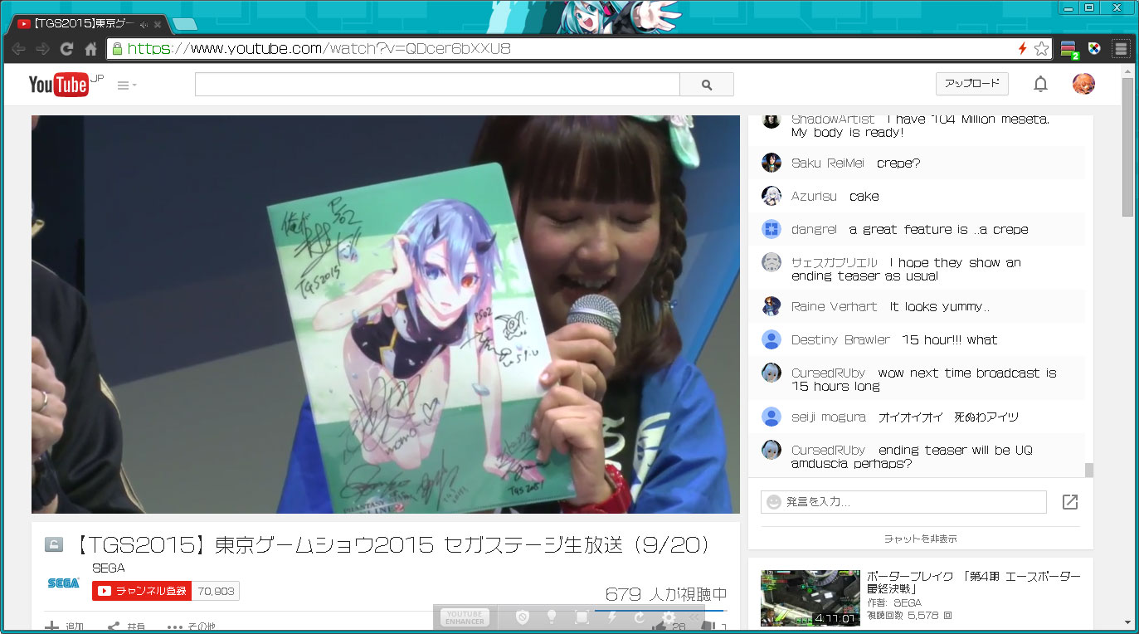Screen dimensions: 1139x634
Task: Bookmark this page with the star
Action: click(x=1041, y=49)
